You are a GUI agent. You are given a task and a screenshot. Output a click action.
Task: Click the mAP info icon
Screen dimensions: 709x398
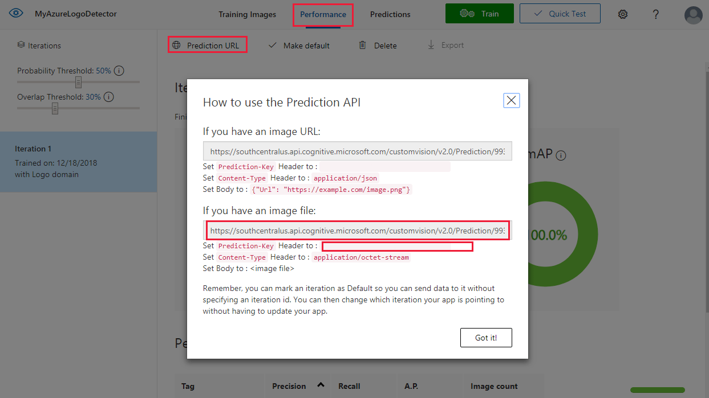point(561,155)
